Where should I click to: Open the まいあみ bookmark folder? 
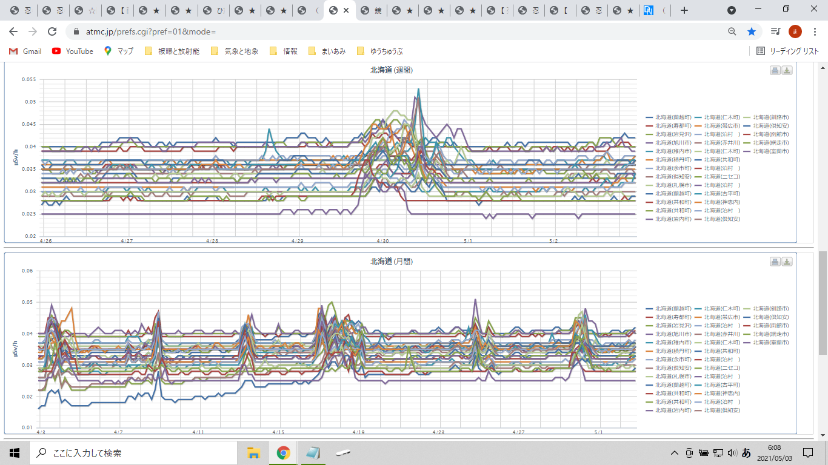click(x=327, y=51)
